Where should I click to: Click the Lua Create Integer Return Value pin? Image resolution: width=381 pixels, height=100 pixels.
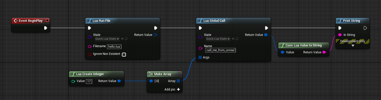click(x=119, y=81)
